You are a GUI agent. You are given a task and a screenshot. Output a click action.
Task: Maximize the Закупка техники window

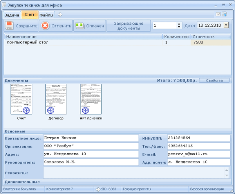224,5
